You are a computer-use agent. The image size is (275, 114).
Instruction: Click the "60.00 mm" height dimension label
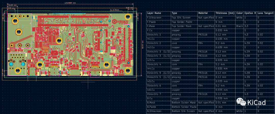click(143, 45)
